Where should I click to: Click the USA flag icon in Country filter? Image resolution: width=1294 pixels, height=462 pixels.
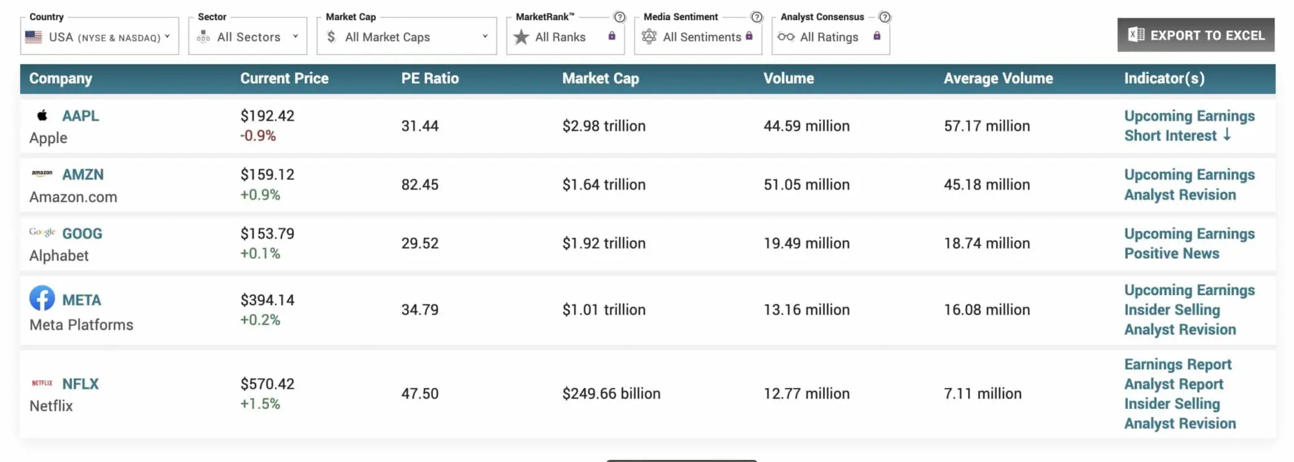[x=33, y=37]
